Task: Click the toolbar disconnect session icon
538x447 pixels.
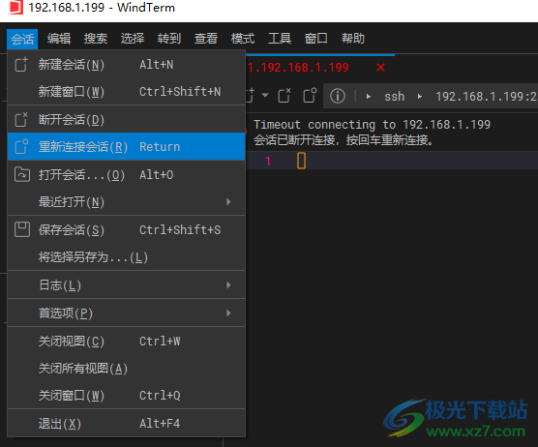Action: [284, 96]
